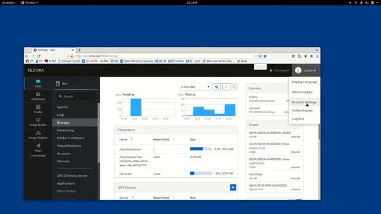Click the Firefox back arrow
Screen dimensions: 381x214
[27, 56]
